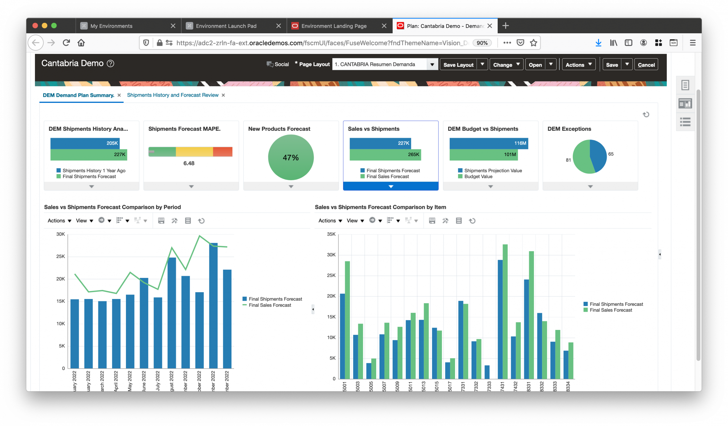This screenshot has width=728, height=426.
Task: Click save icon in Comparison by Period toolbar
Action: pyautogui.click(x=161, y=221)
